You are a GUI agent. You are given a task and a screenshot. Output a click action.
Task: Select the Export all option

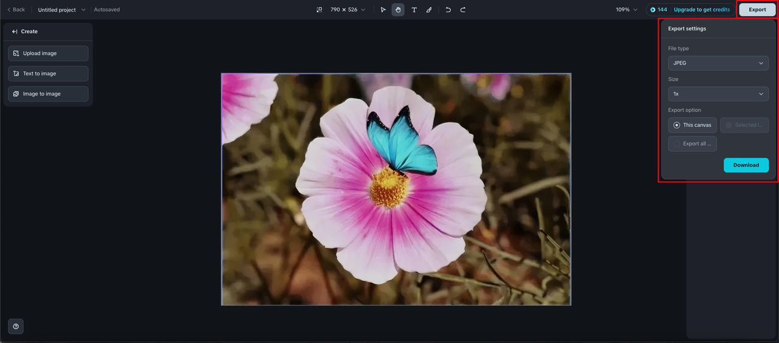tap(693, 144)
